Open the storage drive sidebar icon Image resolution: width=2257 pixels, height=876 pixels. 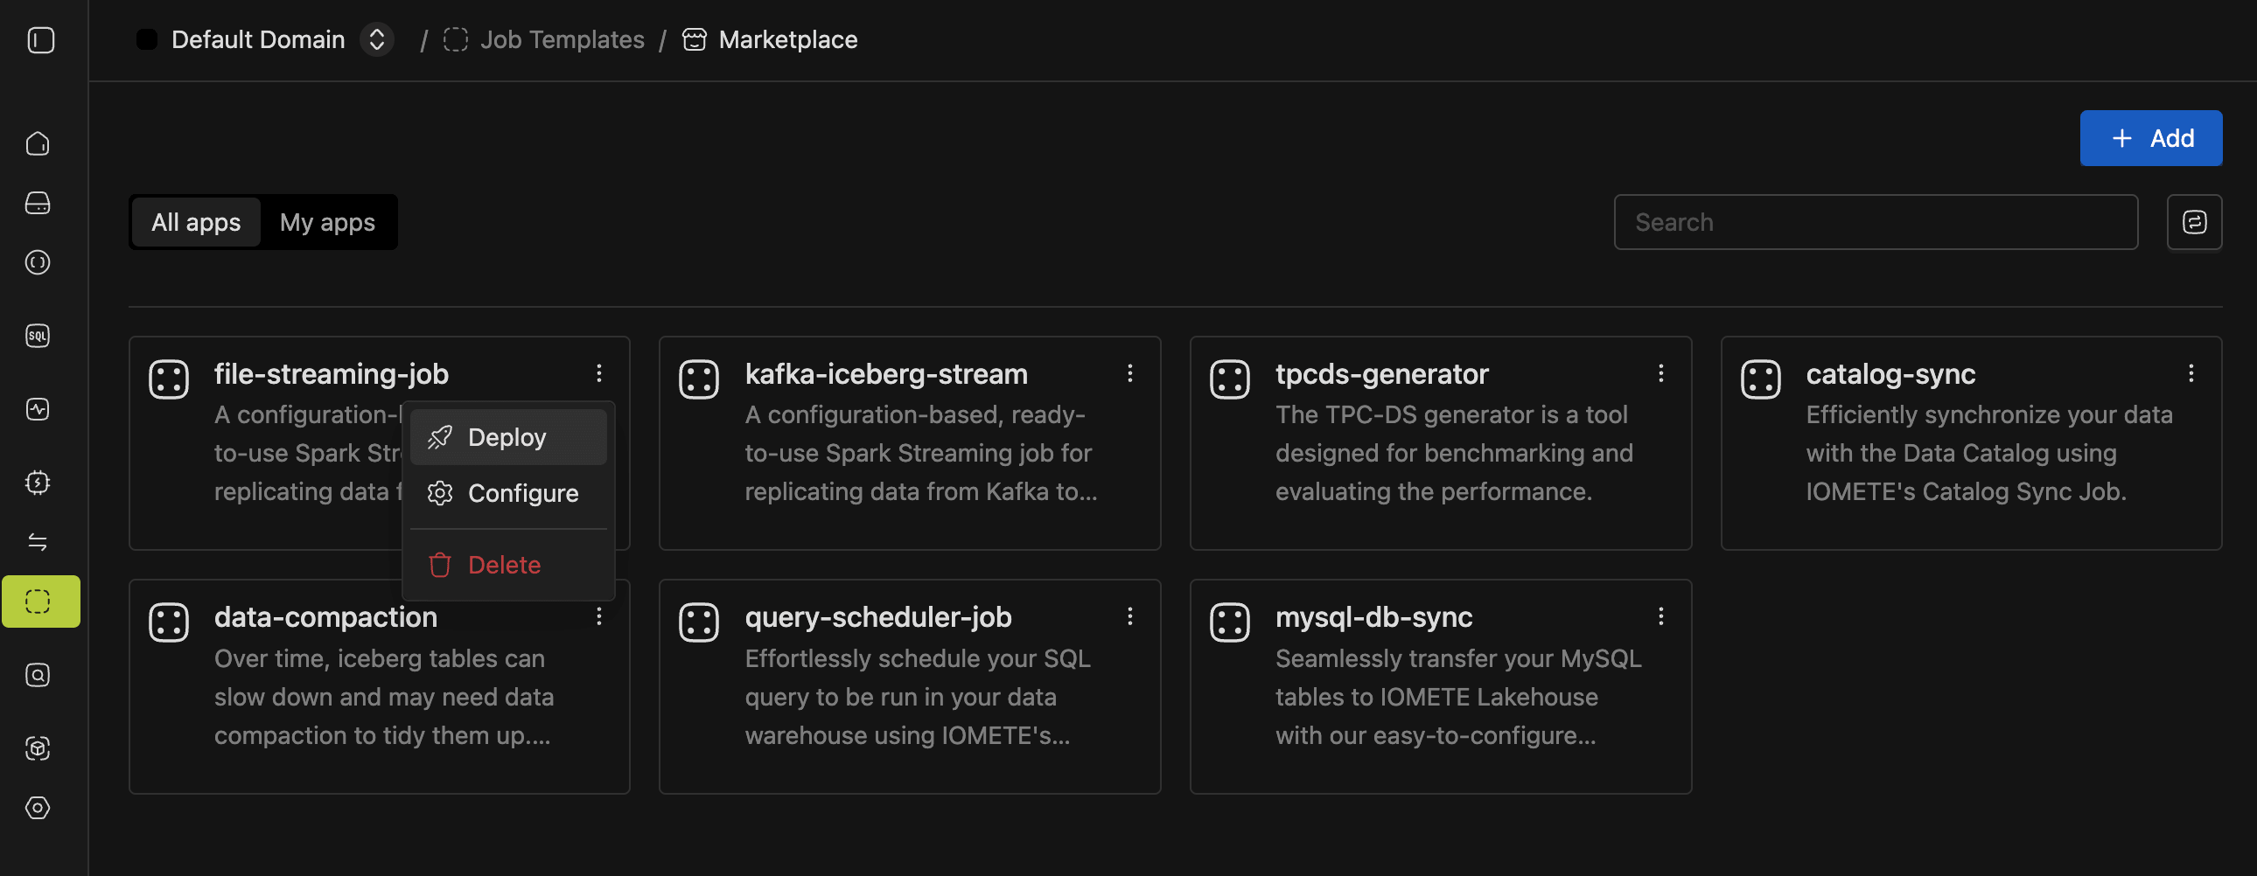[x=38, y=203]
